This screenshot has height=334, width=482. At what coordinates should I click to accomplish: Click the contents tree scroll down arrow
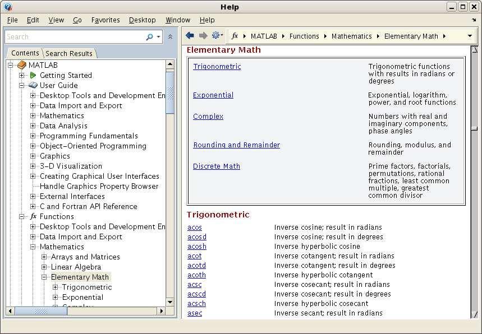coord(170,301)
